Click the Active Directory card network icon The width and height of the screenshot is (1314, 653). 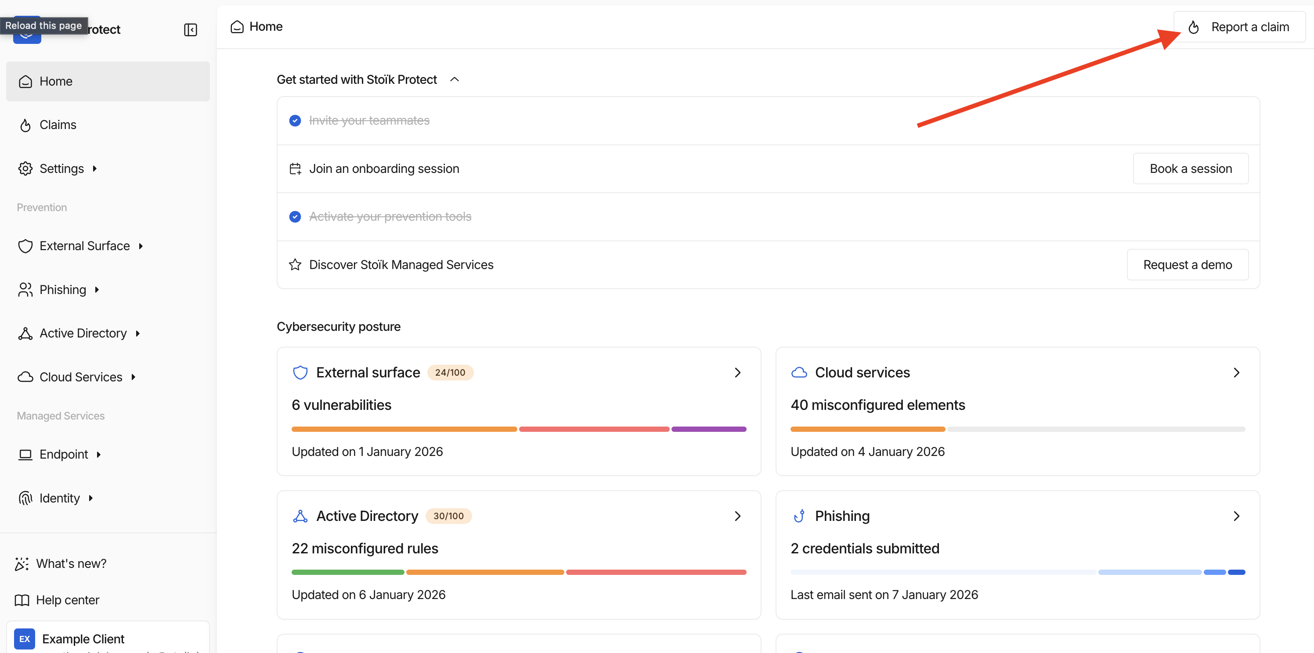[300, 516]
